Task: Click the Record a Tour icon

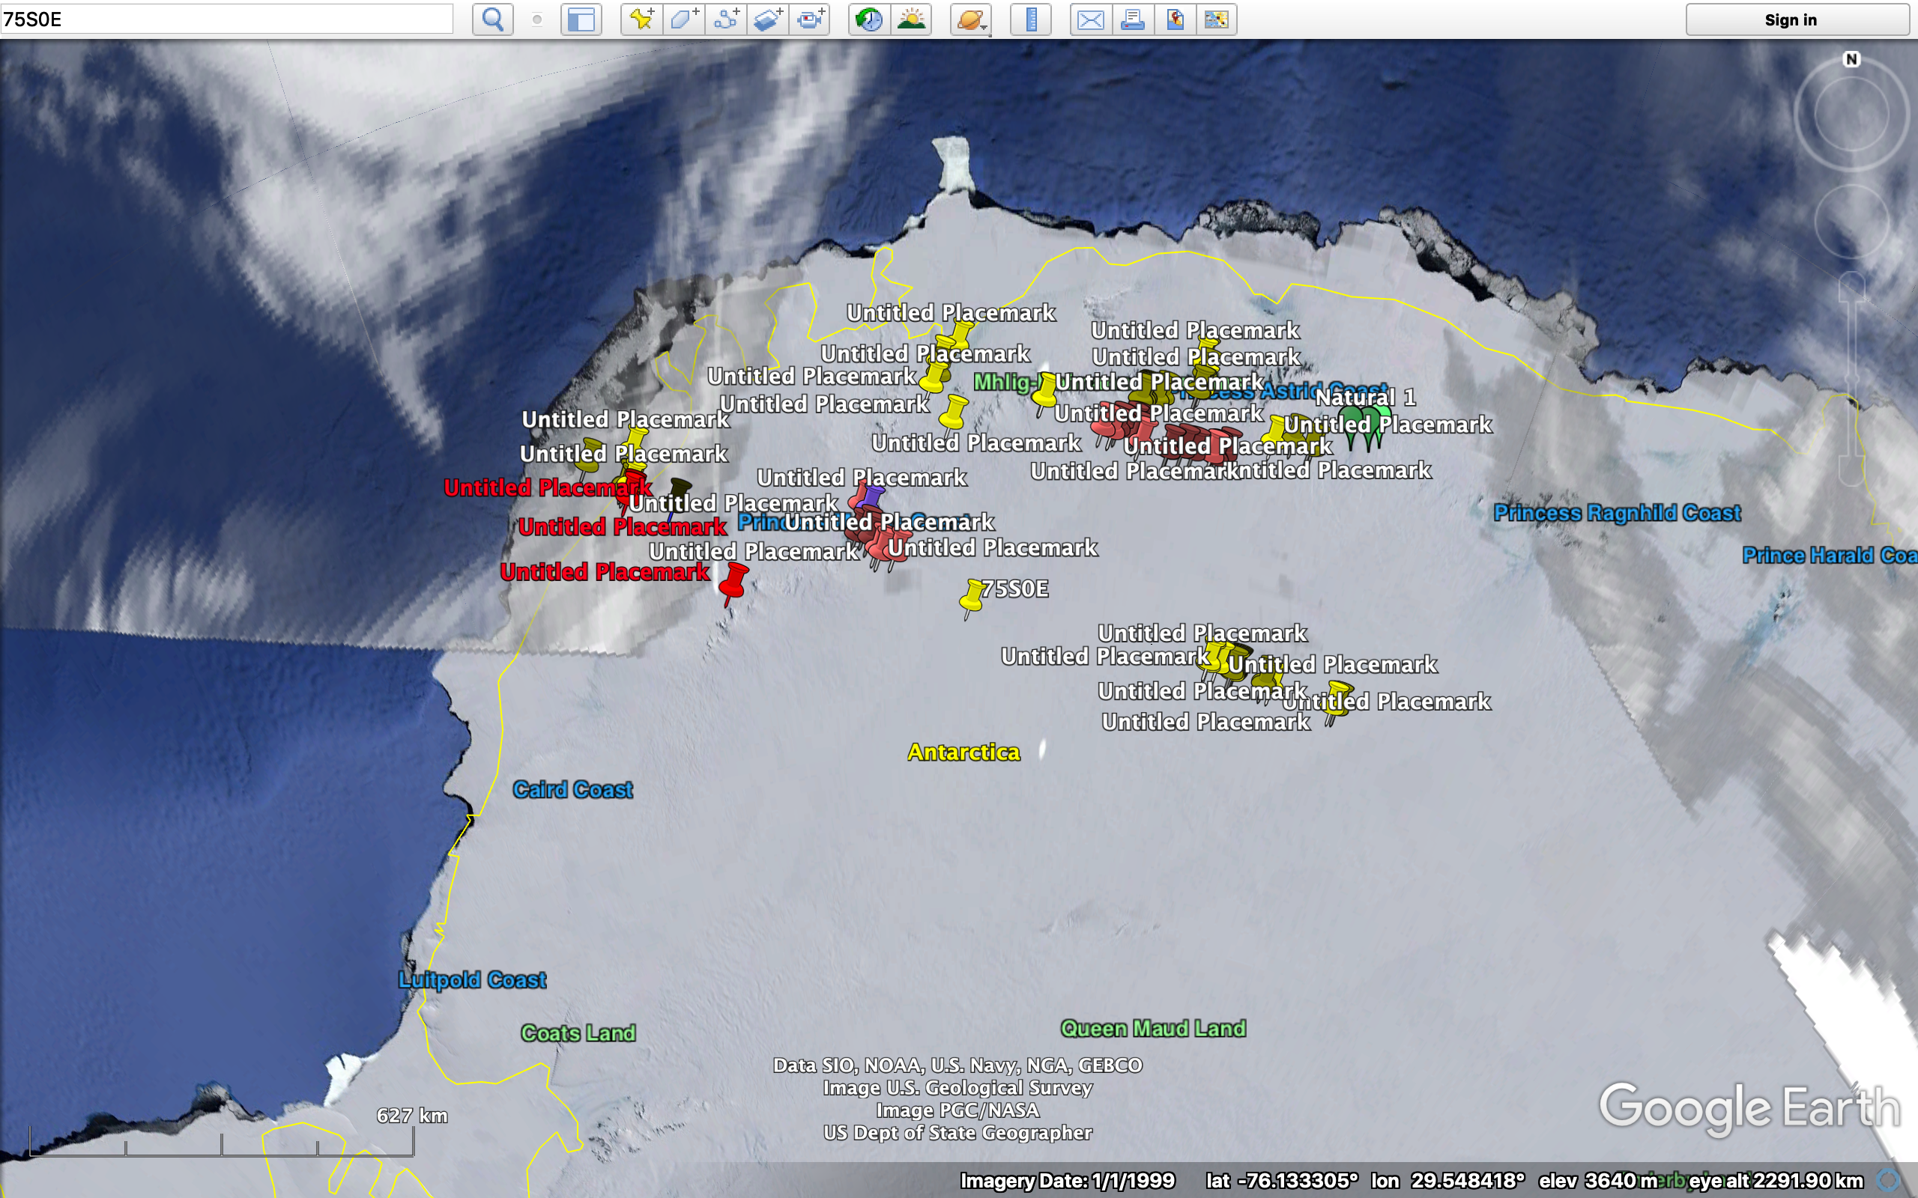Action: 810,19
